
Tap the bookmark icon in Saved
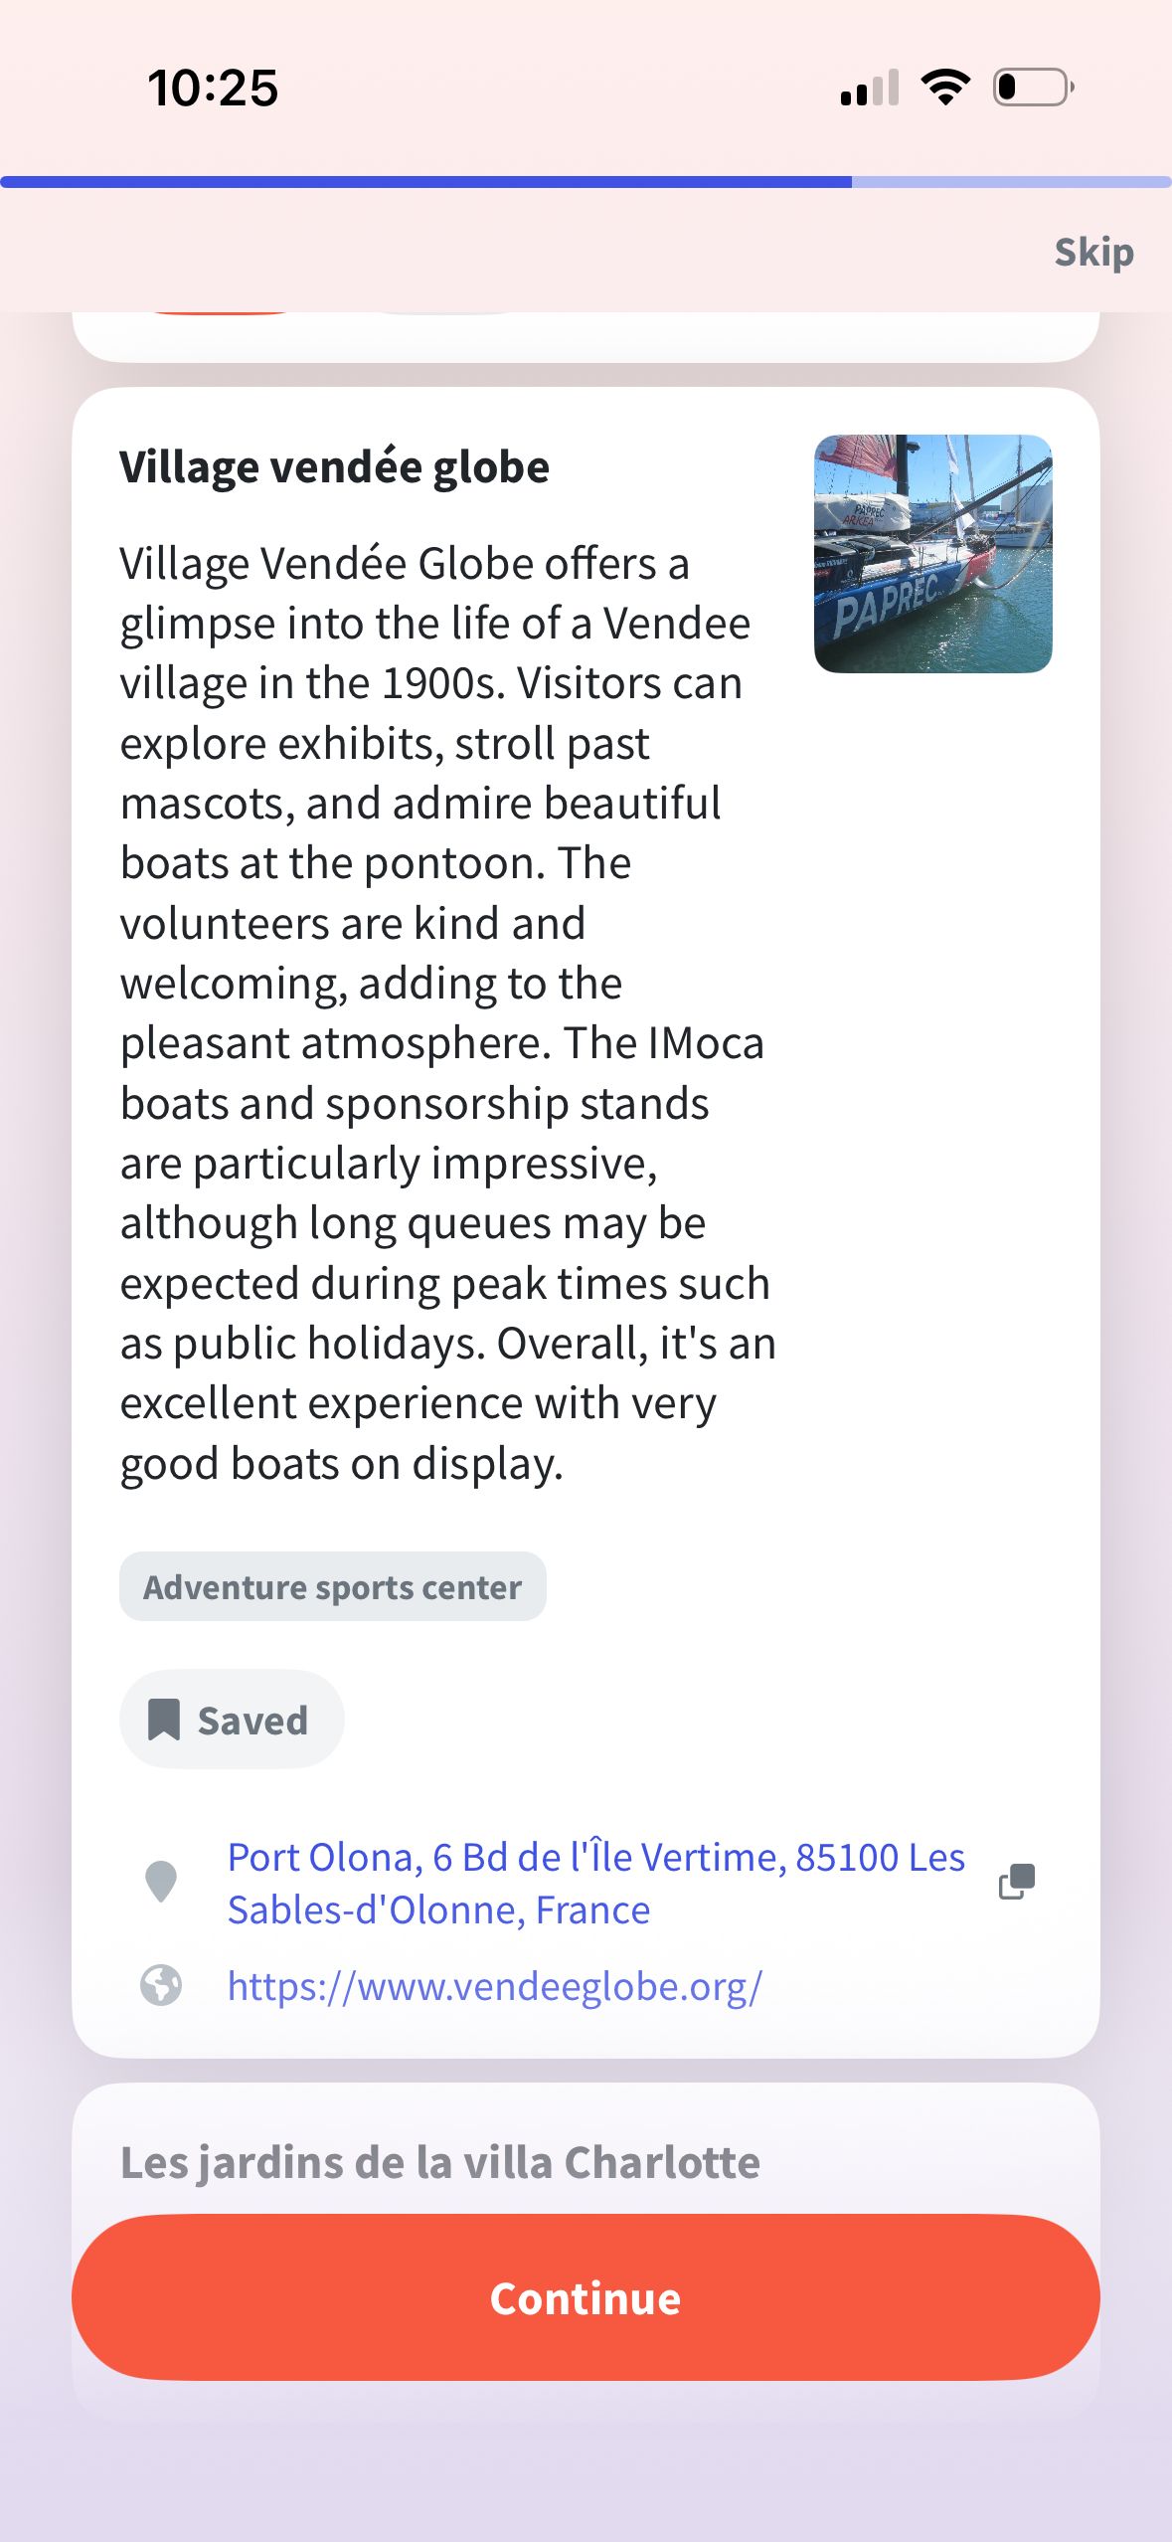tap(164, 1720)
